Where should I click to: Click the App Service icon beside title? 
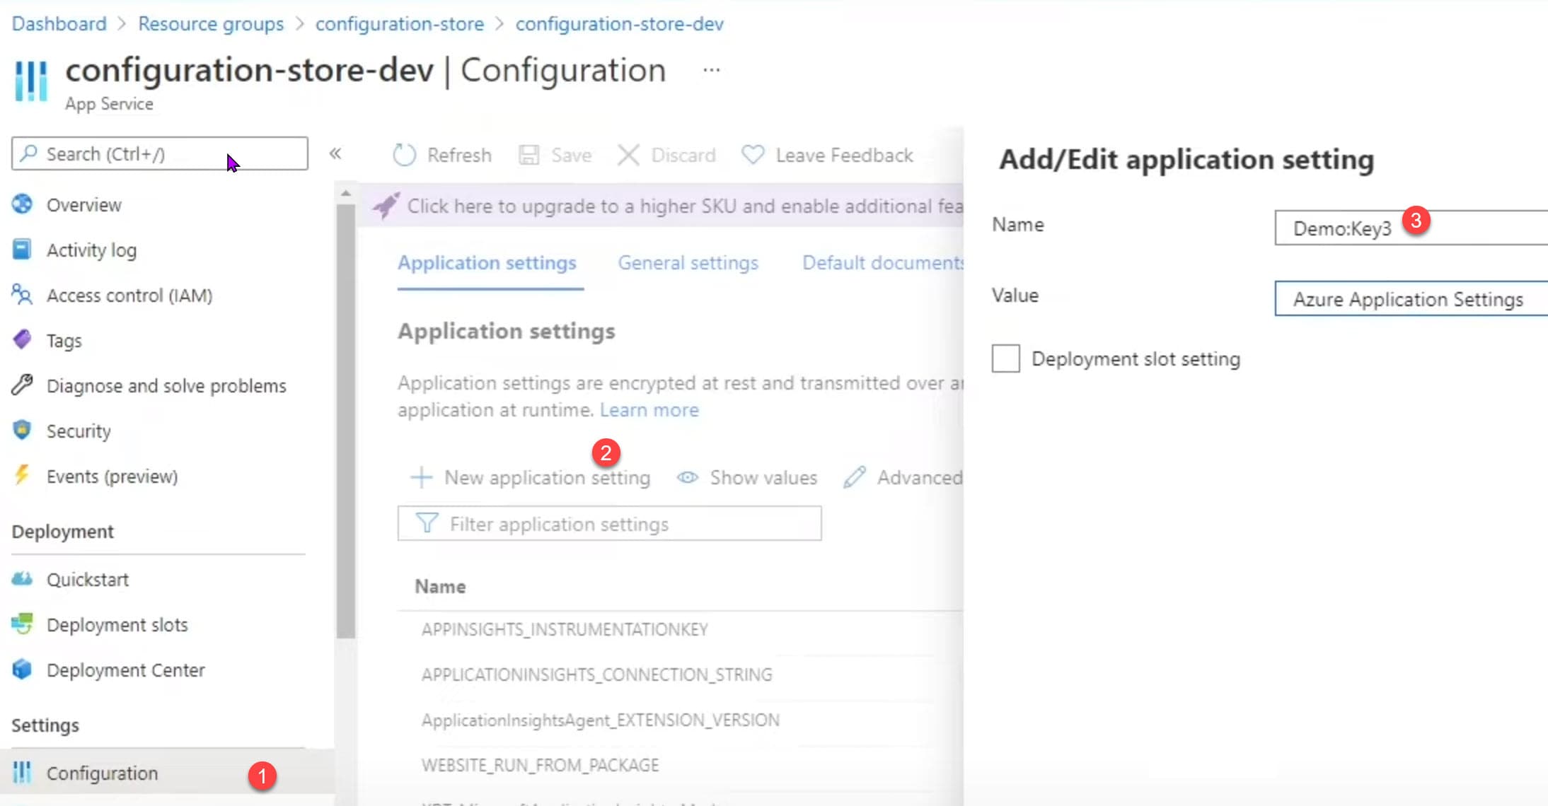(x=31, y=81)
